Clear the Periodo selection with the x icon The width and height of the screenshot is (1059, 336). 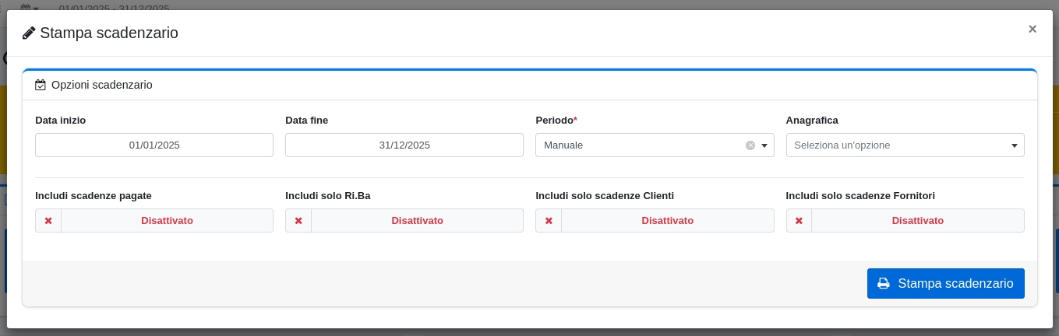(x=750, y=145)
